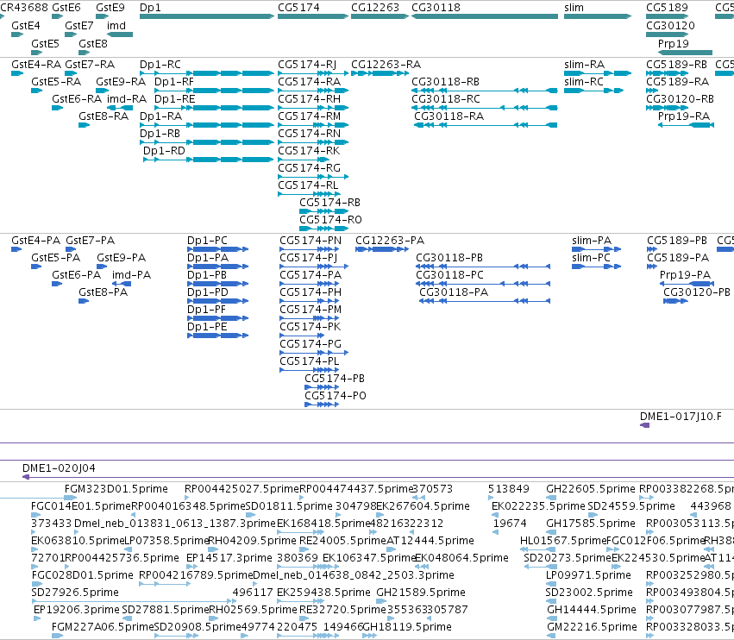Click EST LP09971.5prime label
The height and width of the screenshot is (640, 734).
(x=588, y=575)
